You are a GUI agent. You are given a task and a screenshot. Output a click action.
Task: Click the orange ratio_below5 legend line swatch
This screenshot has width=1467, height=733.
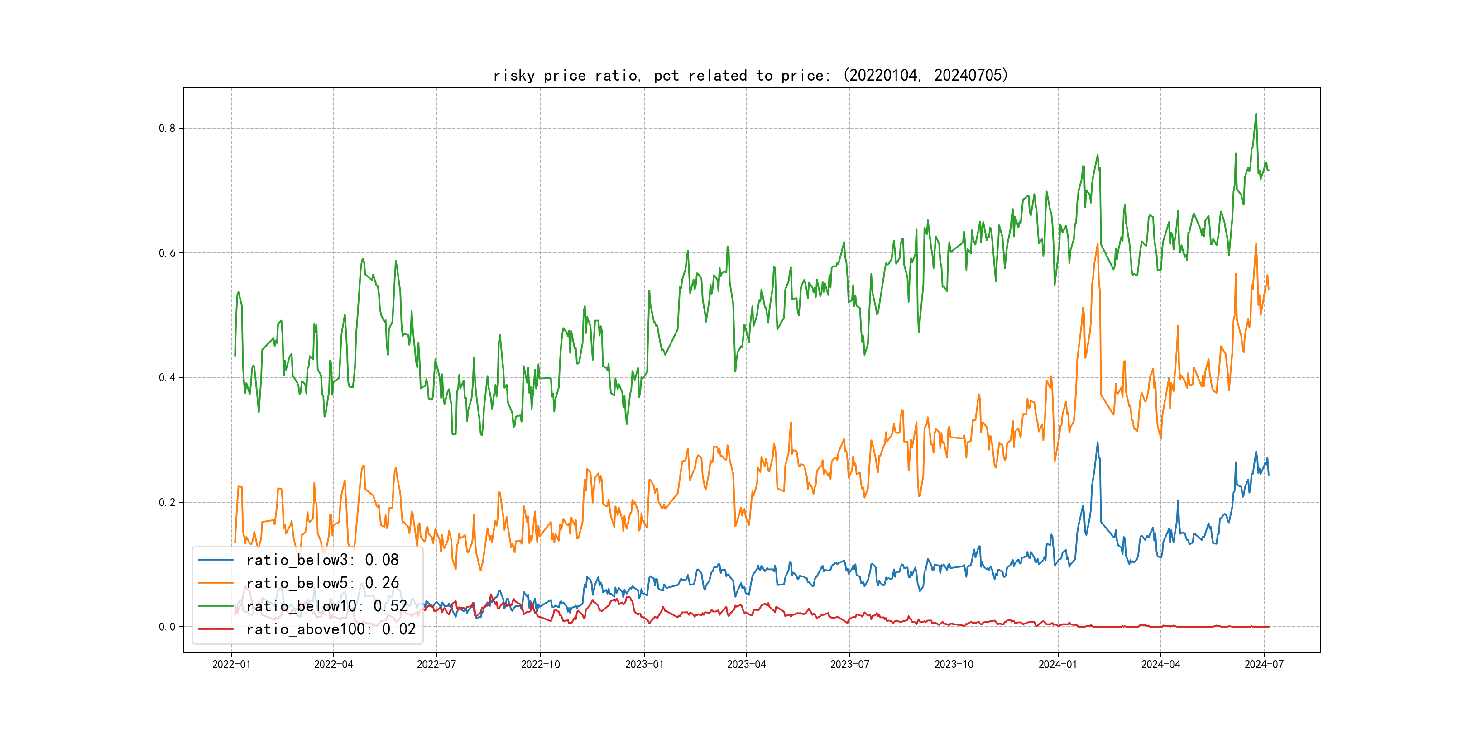(215, 583)
